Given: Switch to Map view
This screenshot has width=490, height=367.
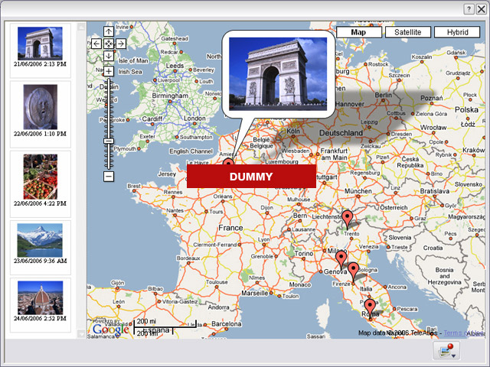Looking at the screenshot, I should [358, 32].
